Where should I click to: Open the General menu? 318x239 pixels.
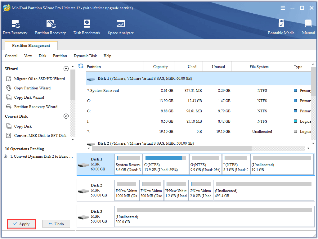tap(11, 56)
